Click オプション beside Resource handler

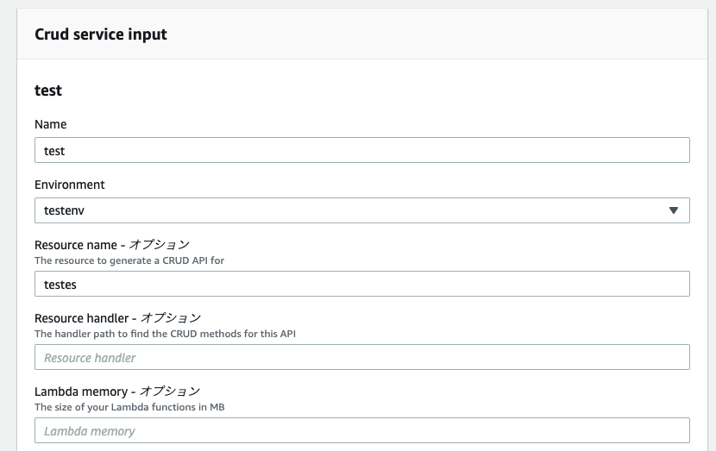[171, 318]
